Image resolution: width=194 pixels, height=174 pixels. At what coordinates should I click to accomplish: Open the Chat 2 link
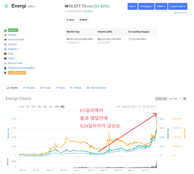click(11, 58)
